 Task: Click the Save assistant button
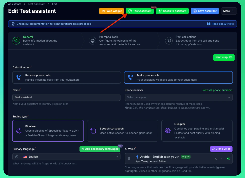[204, 11]
